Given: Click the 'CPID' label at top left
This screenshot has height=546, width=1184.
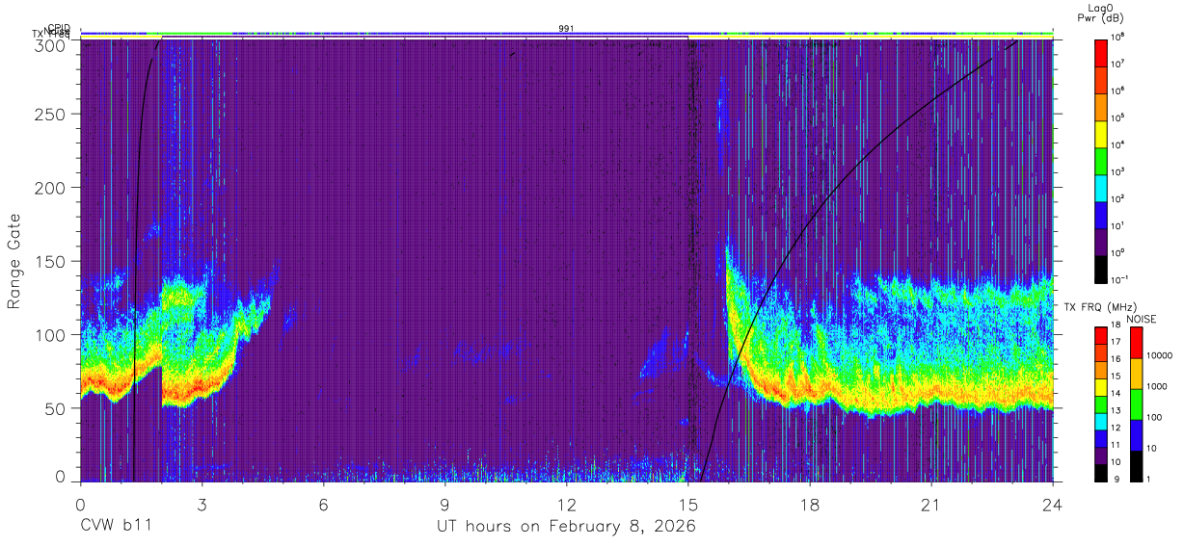Looking at the screenshot, I should tap(59, 29).
